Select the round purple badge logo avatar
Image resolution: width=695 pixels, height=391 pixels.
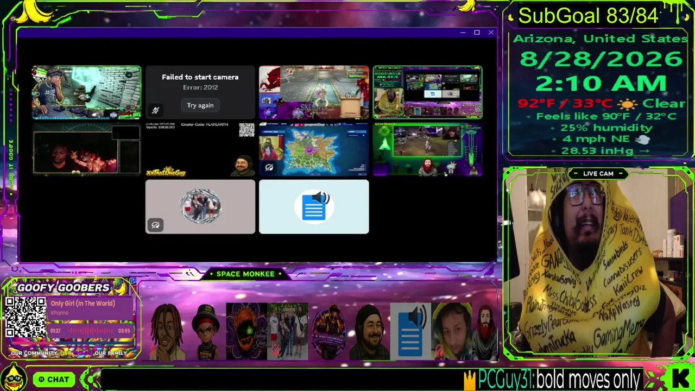point(328,332)
